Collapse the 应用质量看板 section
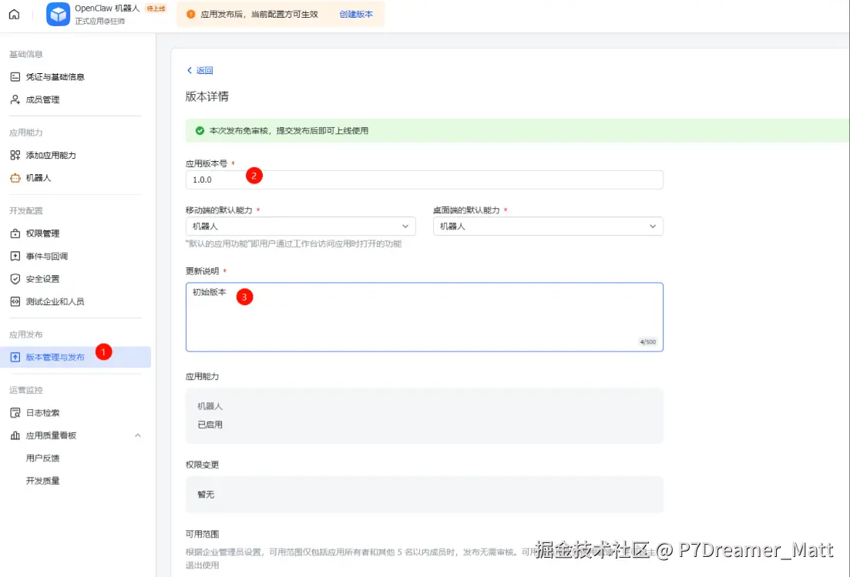The height and width of the screenshot is (577, 850). (137, 434)
